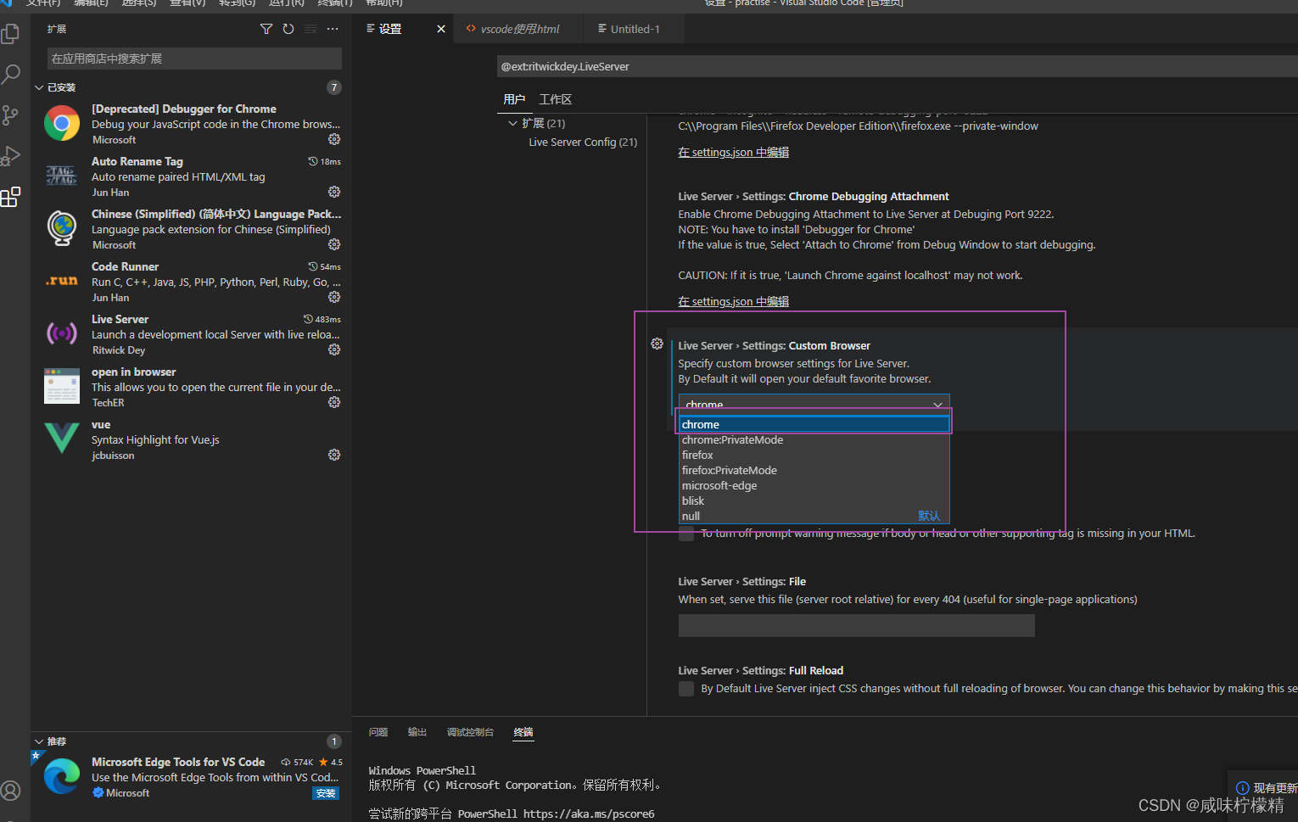Open the Explorer view in activity bar
The width and height of the screenshot is (1298, 822).
pos(11,34)
